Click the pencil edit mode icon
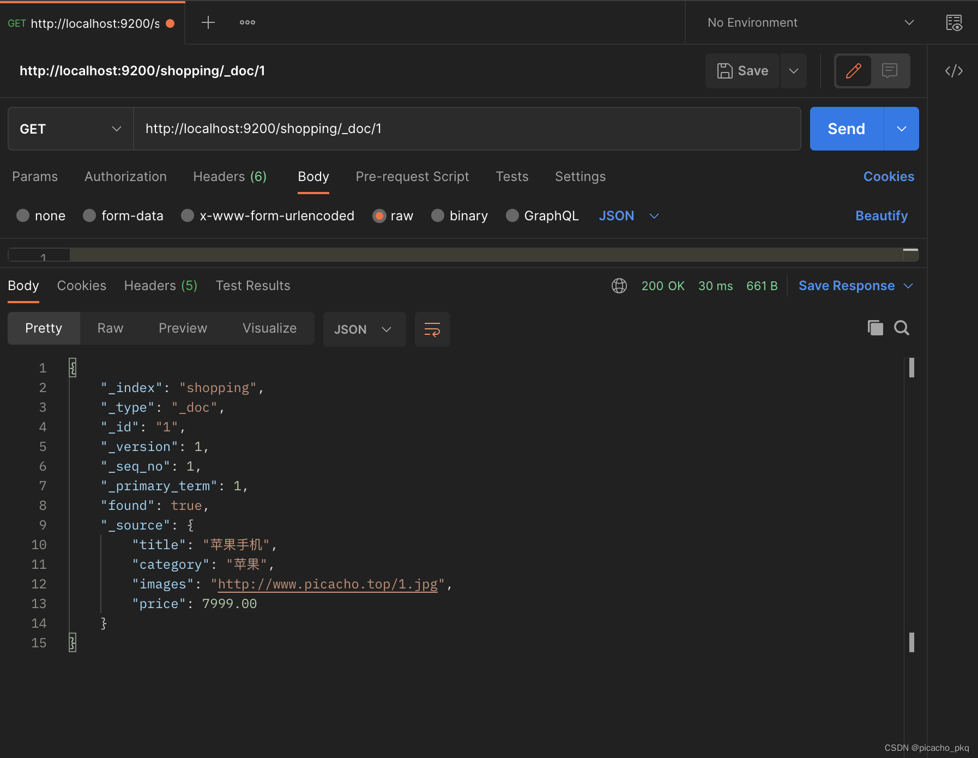Viewport: 978px width, 758px height. point(853,71)
